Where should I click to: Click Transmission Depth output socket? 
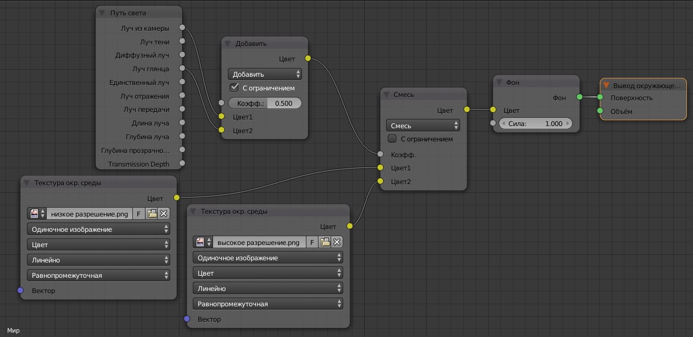[x=182, y=163]
